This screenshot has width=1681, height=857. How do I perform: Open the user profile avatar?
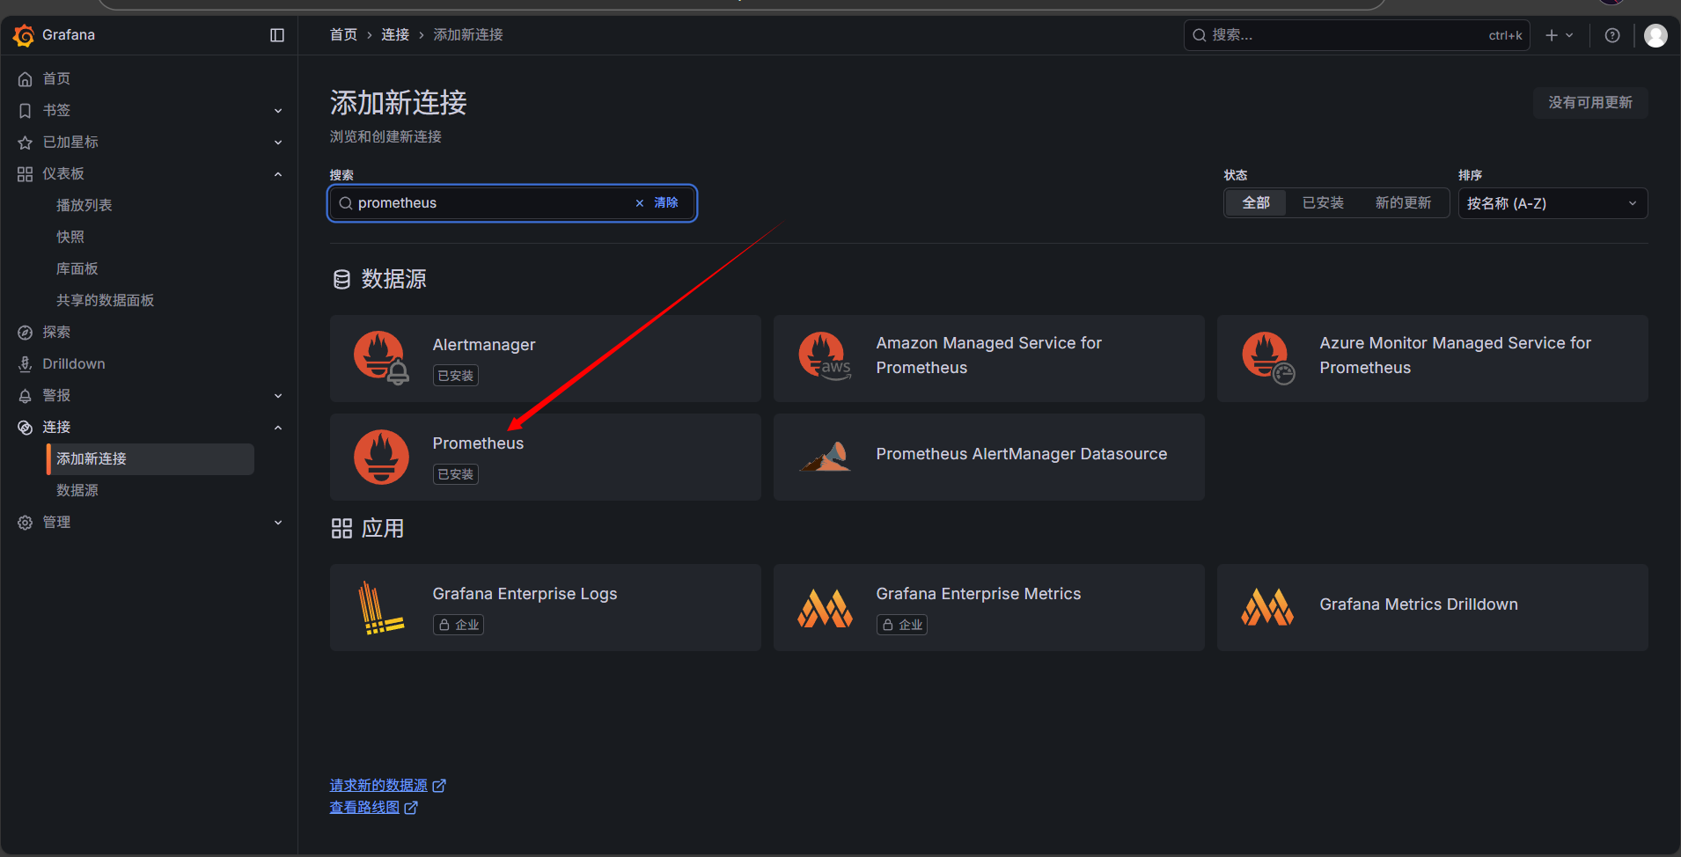click(1655, 35)
